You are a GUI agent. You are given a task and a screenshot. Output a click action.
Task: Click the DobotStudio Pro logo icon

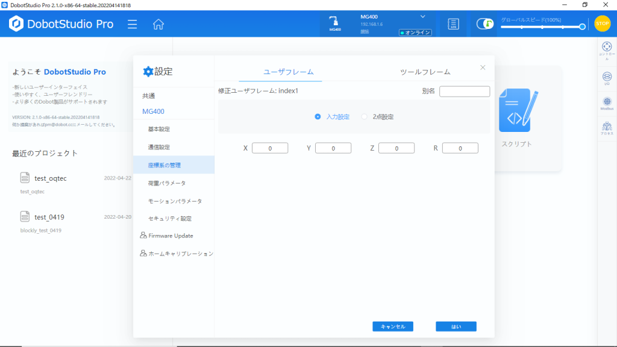tap(16, 24)
